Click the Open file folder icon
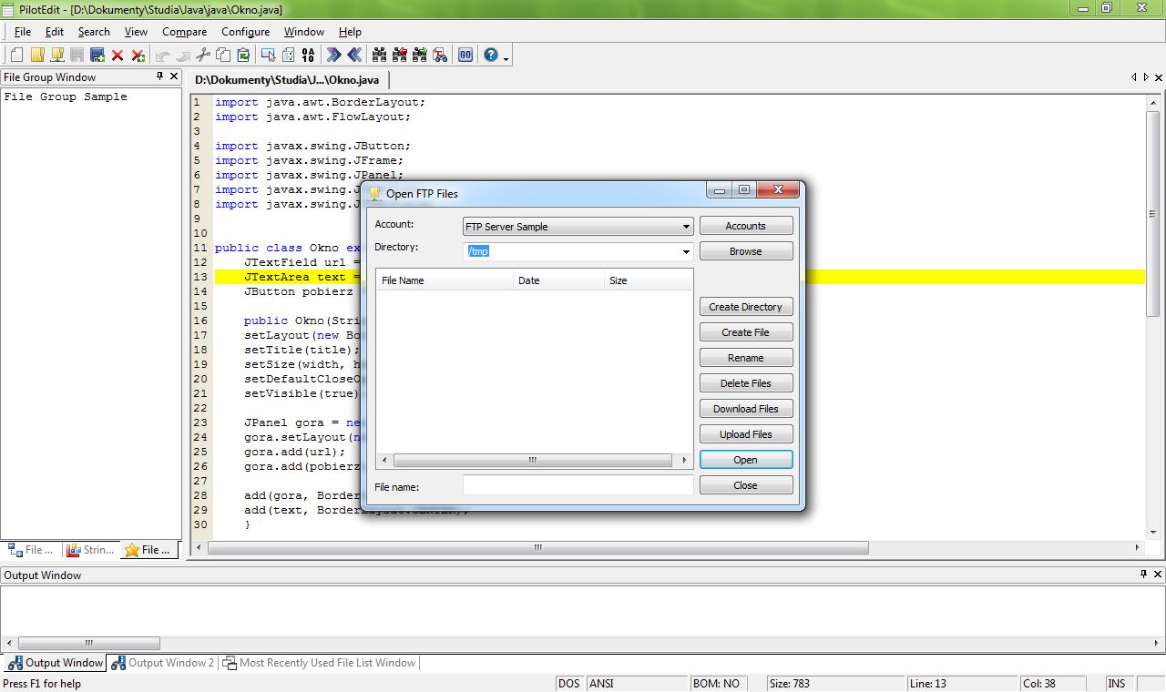Viewport: 1166px width, 692px height. tap(37, 56)
